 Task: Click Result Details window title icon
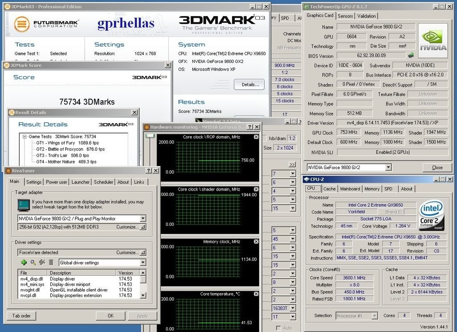(12, 112)
